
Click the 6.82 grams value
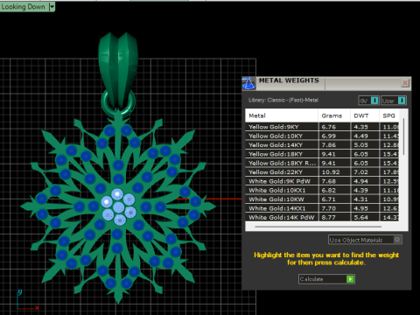tap(329, 190)
